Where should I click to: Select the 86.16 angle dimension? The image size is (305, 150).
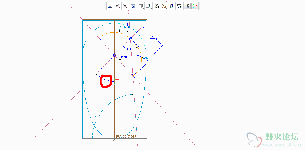click(98, 116)
